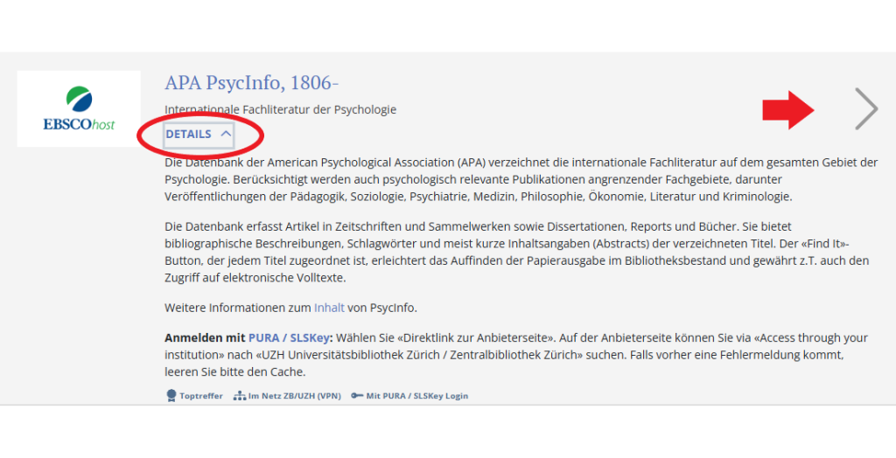Click the bold Anmelden mit text
Image resolution: width=896 pixels, height=458 pixels.
coord(205,337)
